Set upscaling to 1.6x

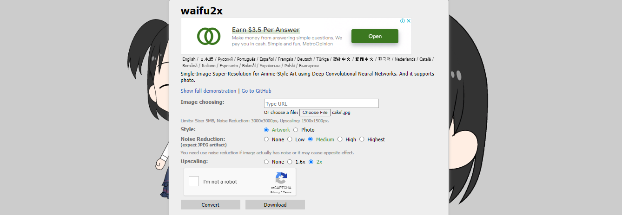pyautogui.click(x=290, y=162)
